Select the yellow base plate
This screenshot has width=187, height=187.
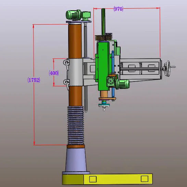[x=107, y=179]
